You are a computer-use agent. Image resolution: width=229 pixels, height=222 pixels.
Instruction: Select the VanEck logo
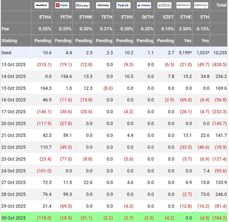click(x=124, y=5)
